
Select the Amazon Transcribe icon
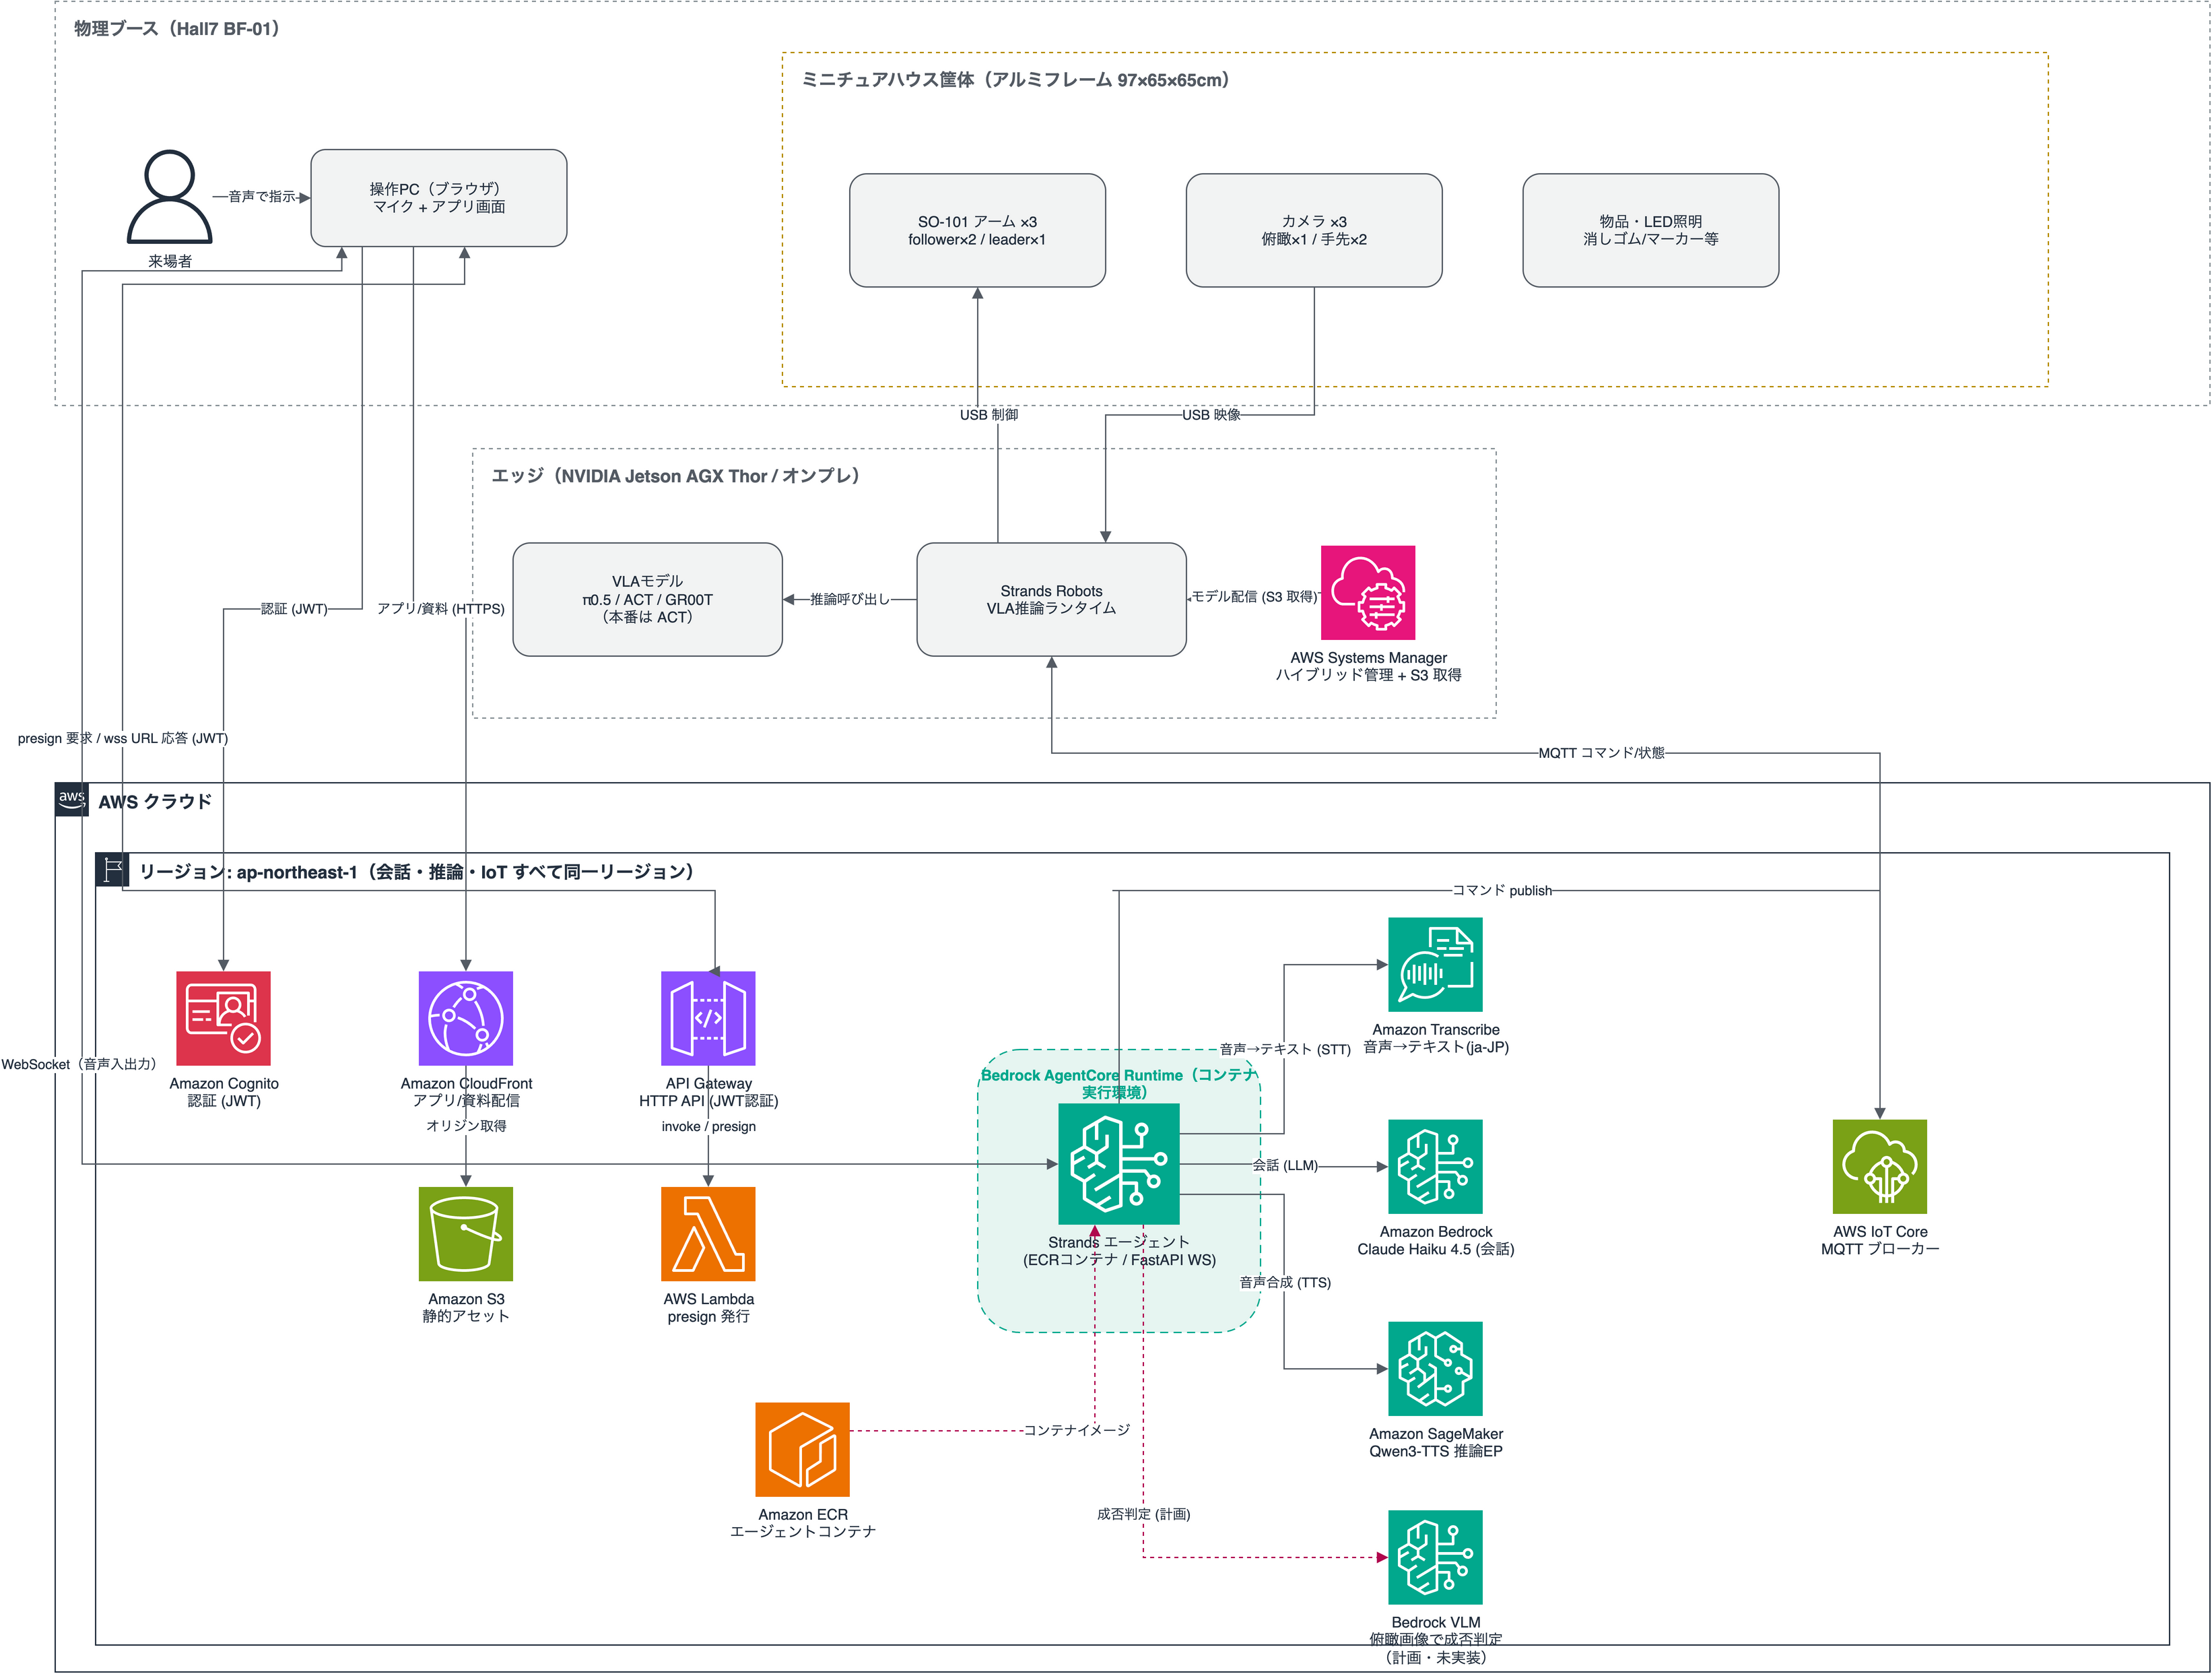tap(1435, 965)
